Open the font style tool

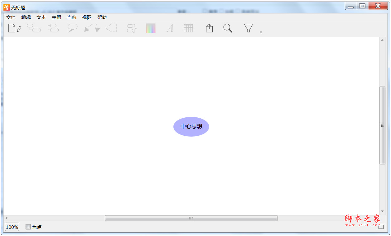click(170, 28)
